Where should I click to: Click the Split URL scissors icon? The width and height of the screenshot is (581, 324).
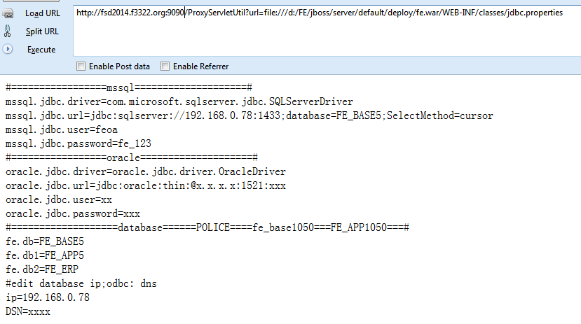pos(8,31)
